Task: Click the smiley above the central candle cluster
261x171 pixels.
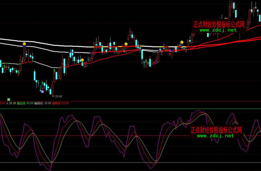Action: 126,44
